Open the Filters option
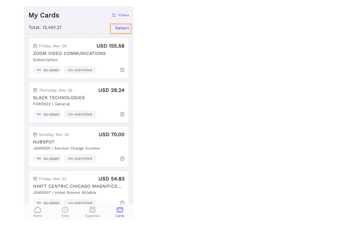 click(120, 15)
